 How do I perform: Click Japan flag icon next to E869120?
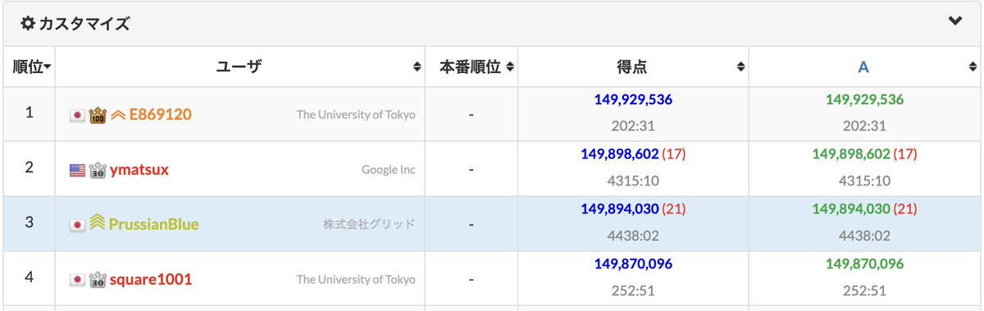point(77,115)
